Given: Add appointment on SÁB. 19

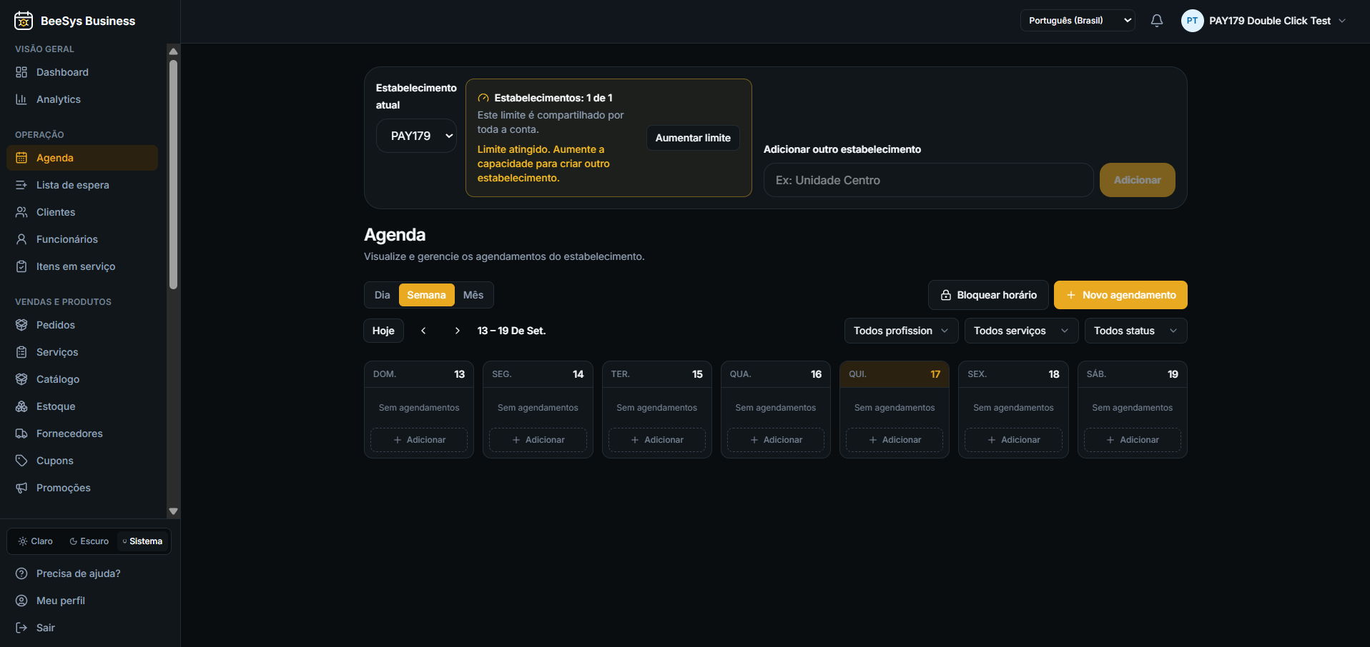Looking at the screenshot, I should tap(1132, 440).
